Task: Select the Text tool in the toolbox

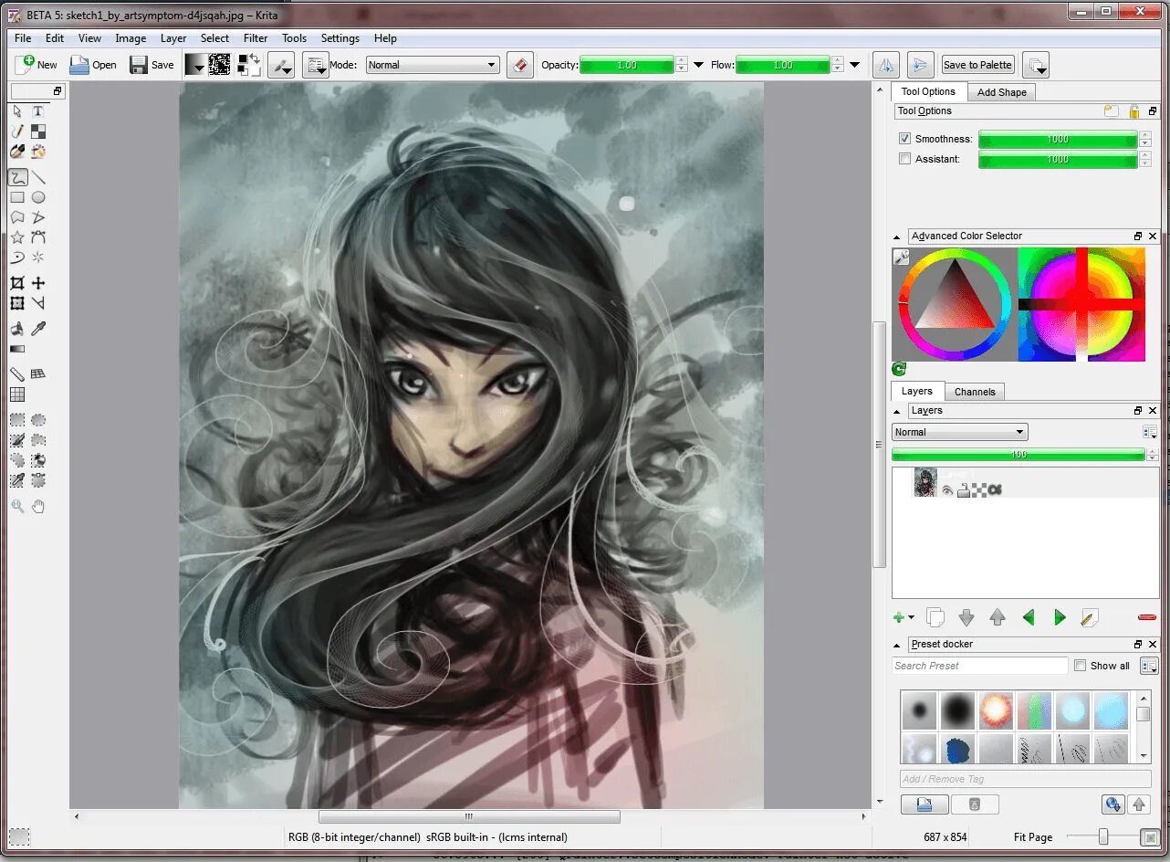Action: (x=38, y=111)
